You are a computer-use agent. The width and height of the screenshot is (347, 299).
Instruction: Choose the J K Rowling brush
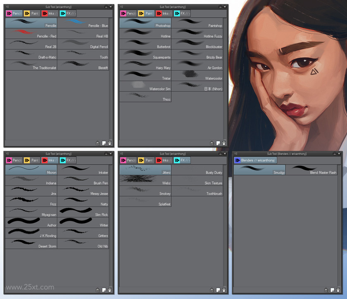pos(31,233)
